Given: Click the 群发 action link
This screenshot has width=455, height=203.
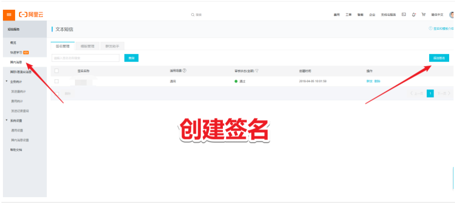Looking at the screenshot, I should [x=369, y=82].
